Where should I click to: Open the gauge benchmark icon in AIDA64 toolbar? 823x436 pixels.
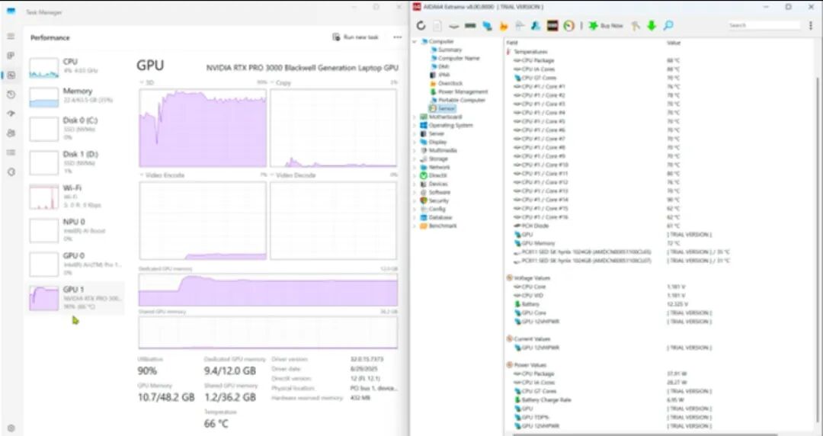click(568, 26)
